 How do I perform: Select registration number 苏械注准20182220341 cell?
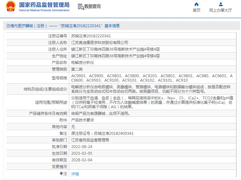(91, 36)
